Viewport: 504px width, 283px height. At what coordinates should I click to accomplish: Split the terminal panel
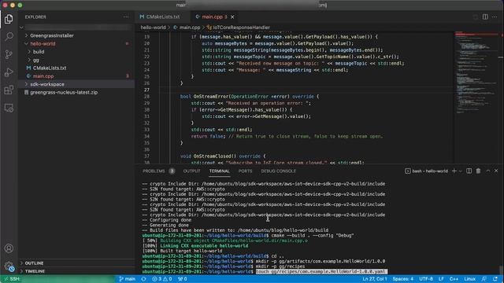click(469, 171)
